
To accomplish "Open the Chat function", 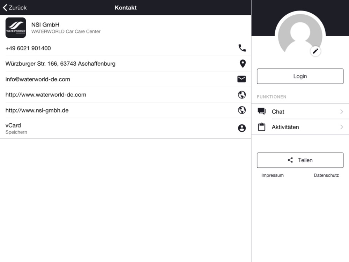I will (300, 112).
